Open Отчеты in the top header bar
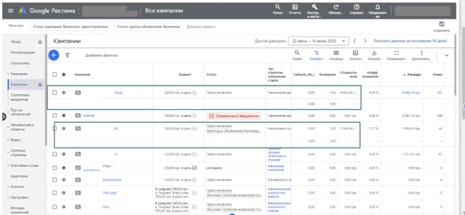This screenshot has height=215, width=465. point(295,10)
